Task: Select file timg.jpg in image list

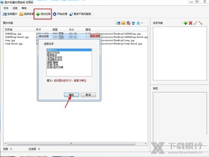Action: pos(10,40)
